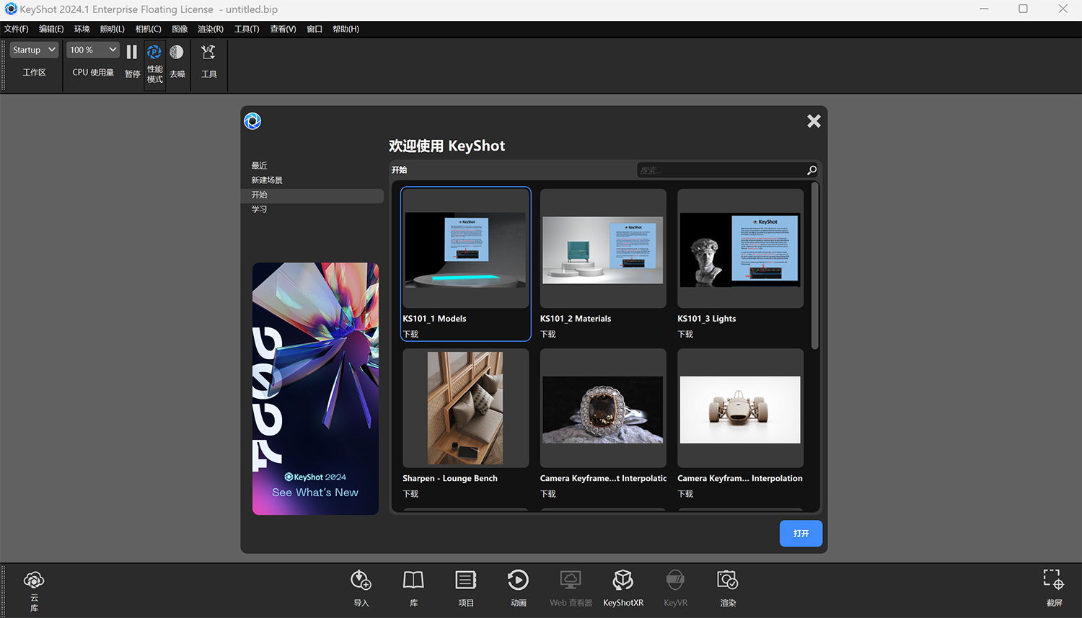The width and height of the screenshot is (1082, 618).
Task: Click Download under KS101_1 Models
Action: click(x=411, y=335)
